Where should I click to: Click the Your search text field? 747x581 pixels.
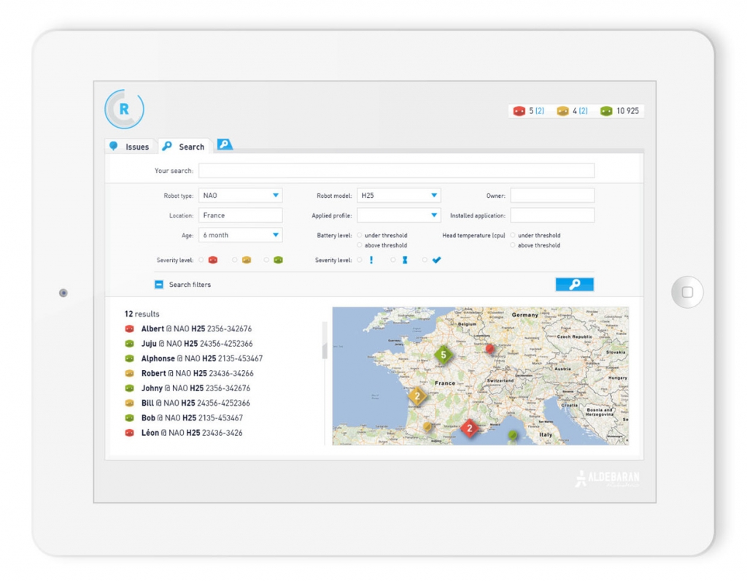point(396,171)
